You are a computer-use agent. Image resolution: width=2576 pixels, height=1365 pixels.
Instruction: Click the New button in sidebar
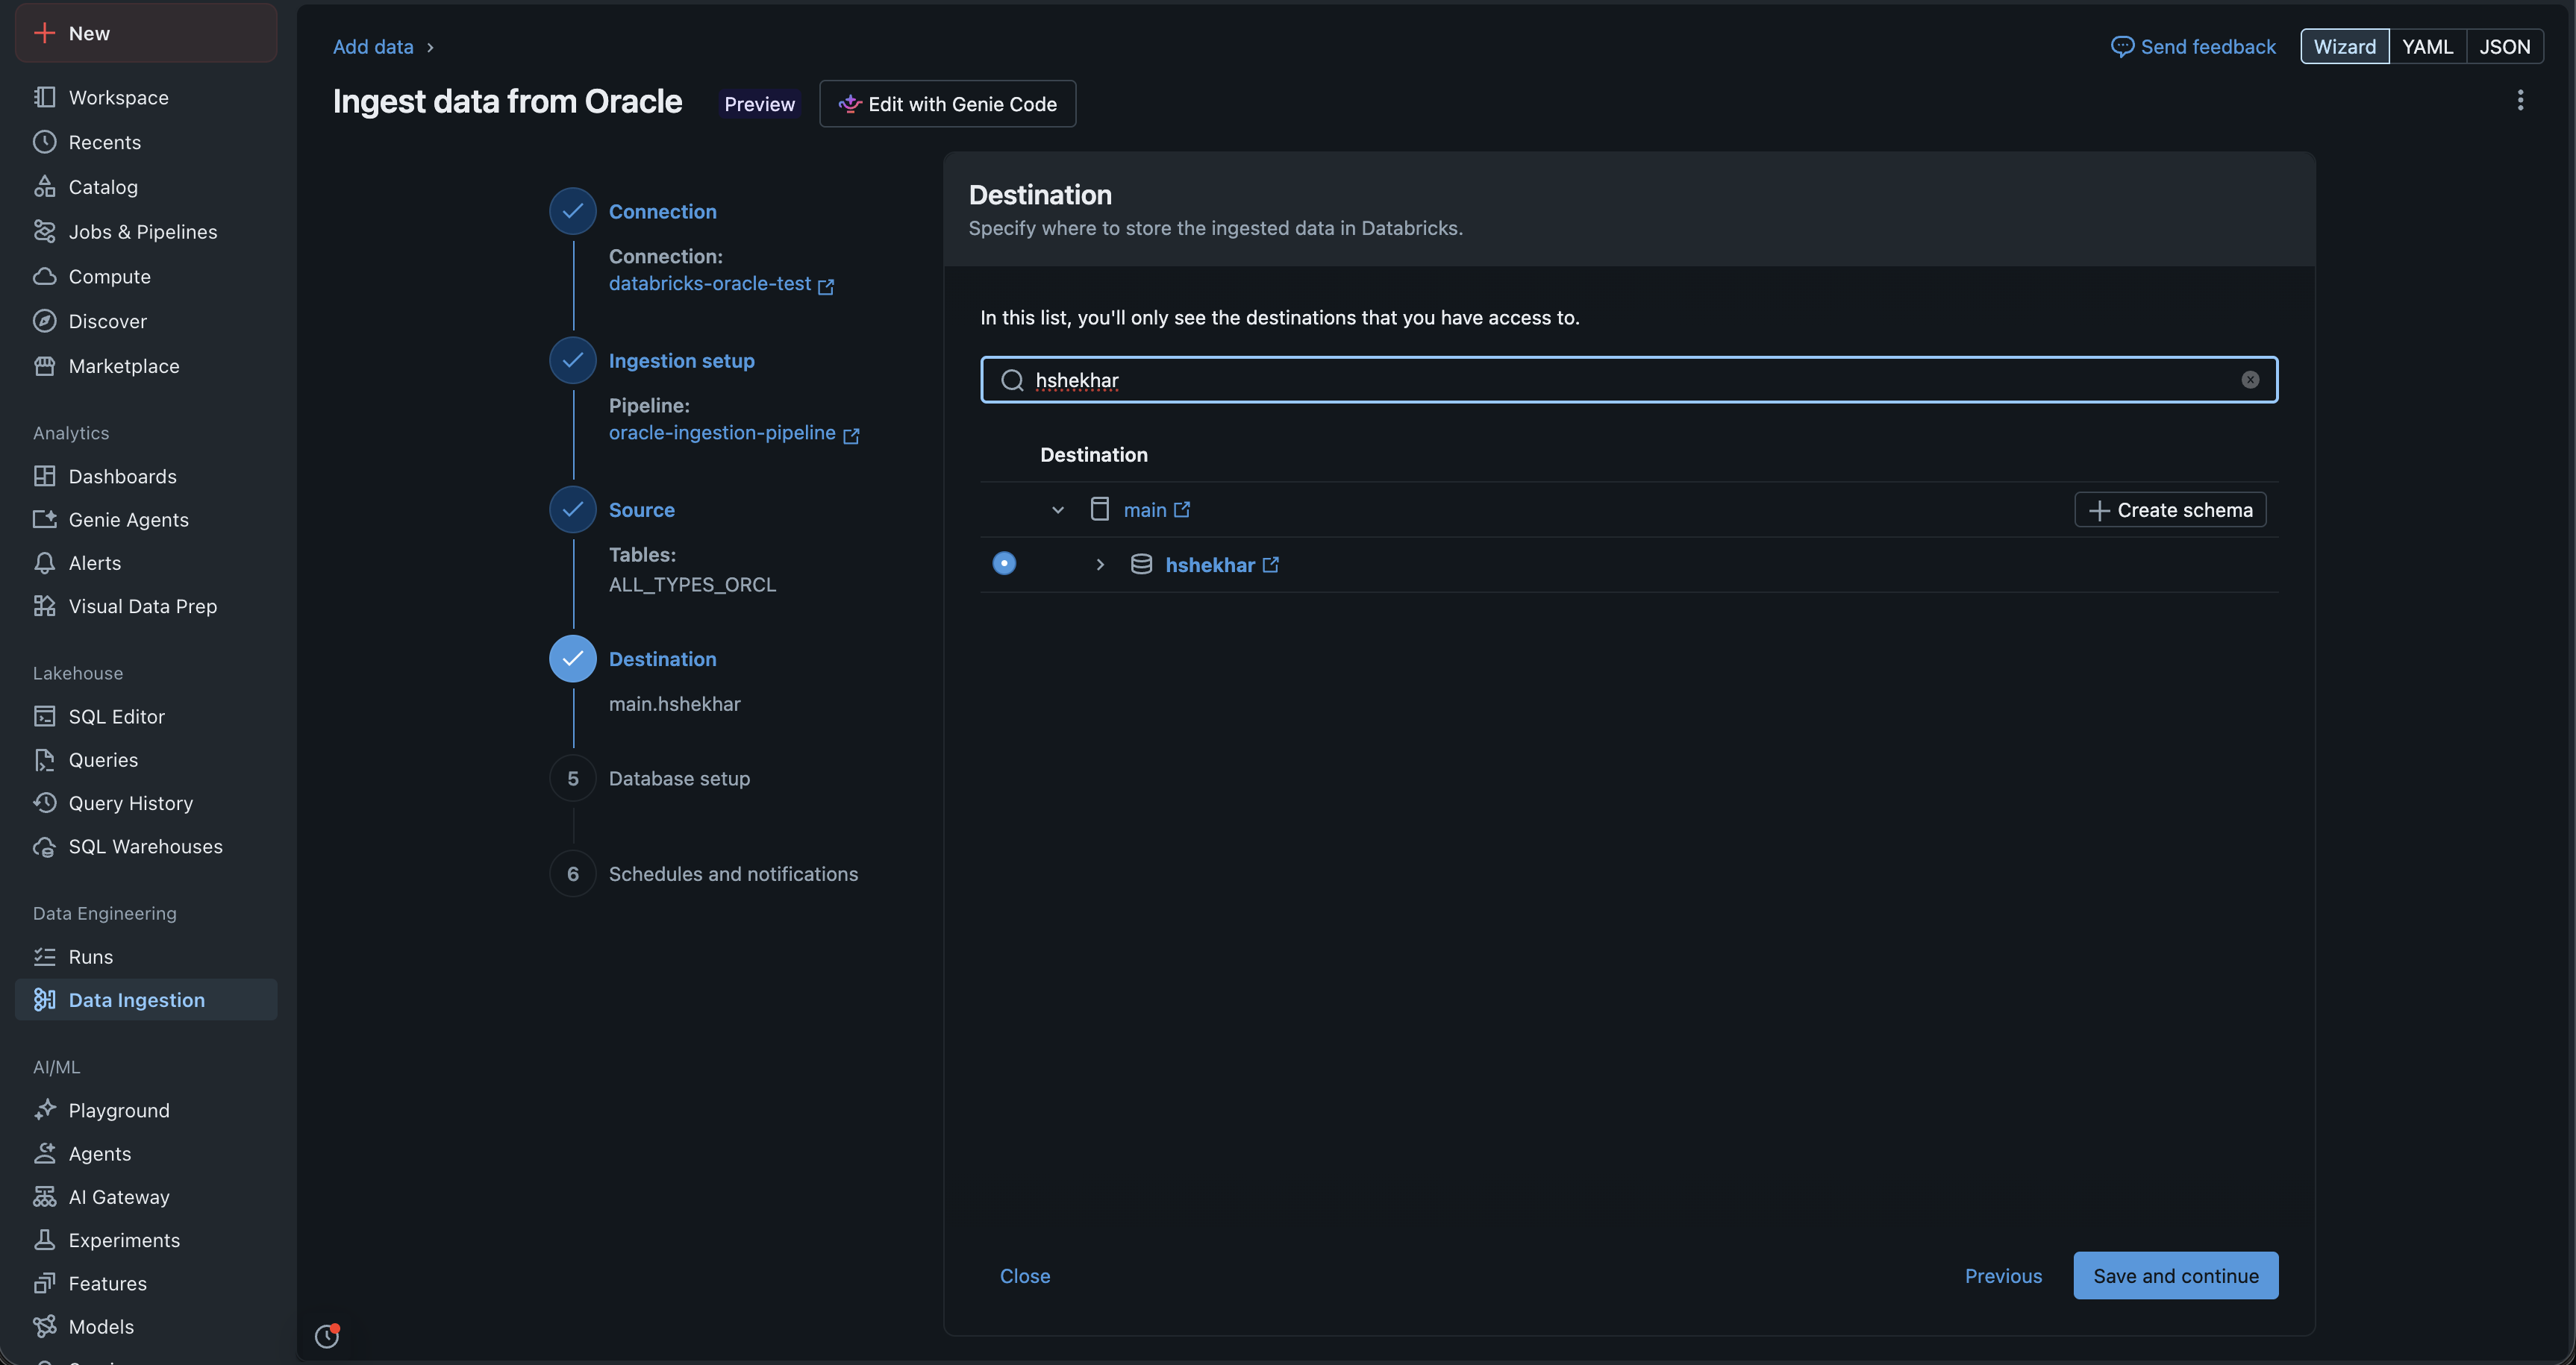click(x=145, y=33)
